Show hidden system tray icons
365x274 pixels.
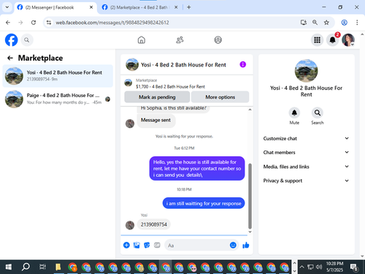click(x=301, y=267)
